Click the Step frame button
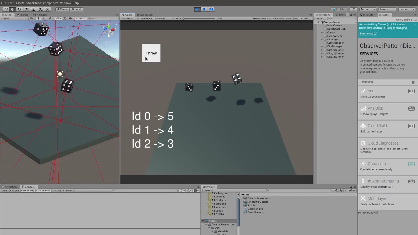Screen dimensions: 418x235 click(211, 9)
